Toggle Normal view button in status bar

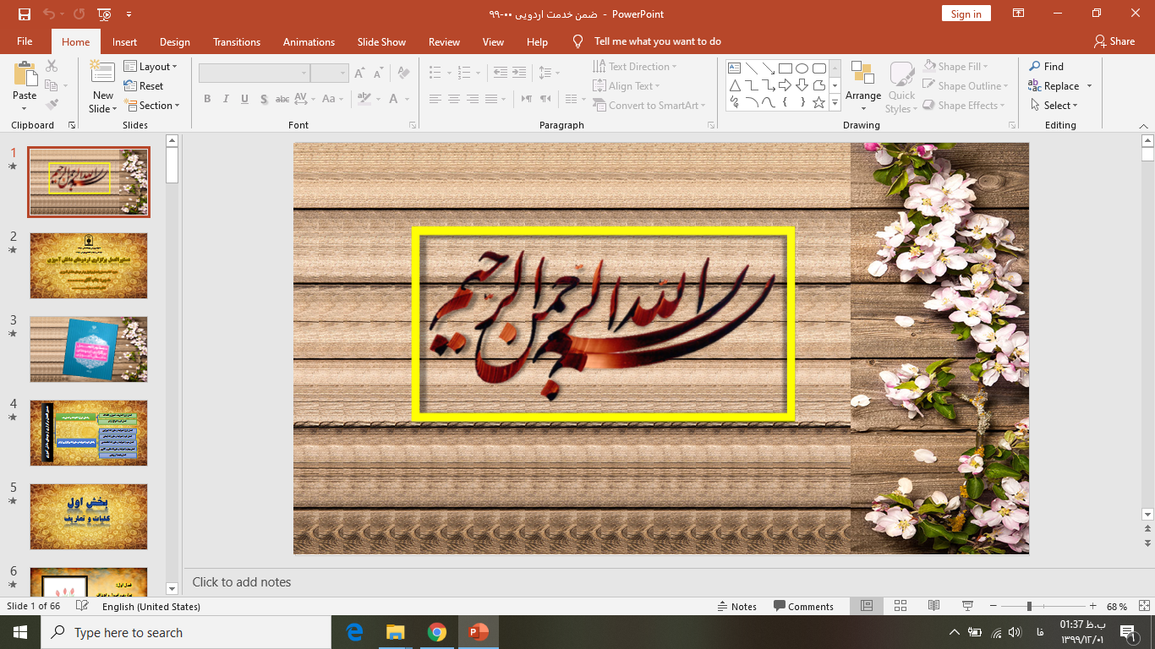tap(867, 606)
